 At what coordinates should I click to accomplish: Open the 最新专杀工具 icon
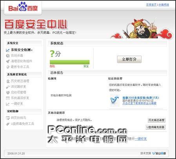(x=8, y=67)
